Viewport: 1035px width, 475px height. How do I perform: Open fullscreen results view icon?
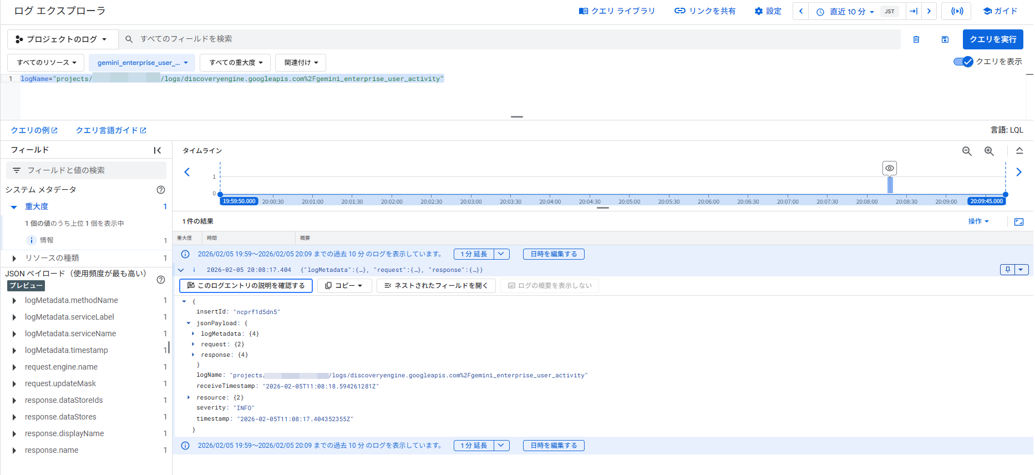click(x=1019, y=222)
